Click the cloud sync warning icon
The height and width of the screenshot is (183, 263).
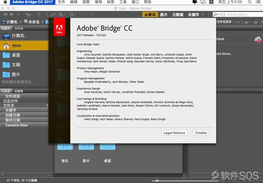pos(258,39)
